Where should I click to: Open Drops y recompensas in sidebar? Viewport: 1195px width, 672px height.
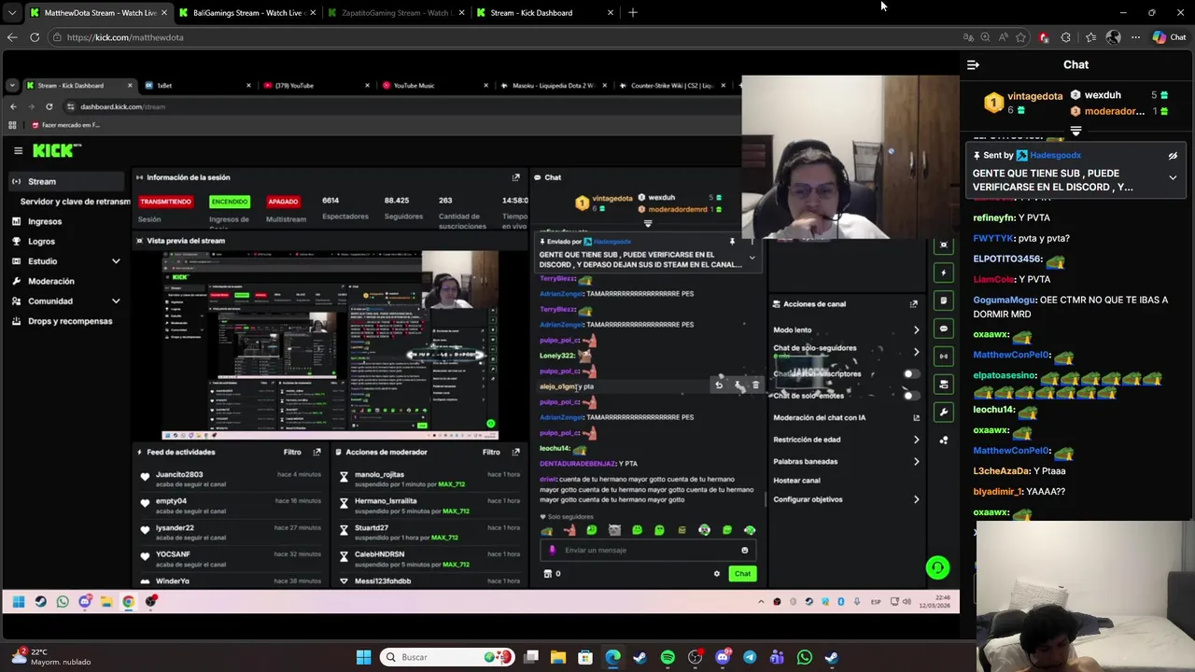click(x=70, y=321)
